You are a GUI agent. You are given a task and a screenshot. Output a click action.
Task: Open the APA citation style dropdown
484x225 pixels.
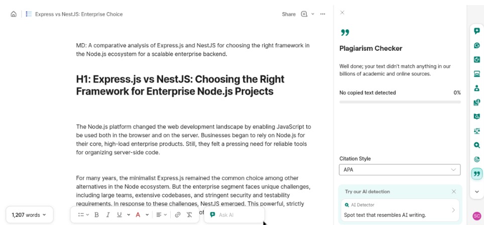(400, 170)
